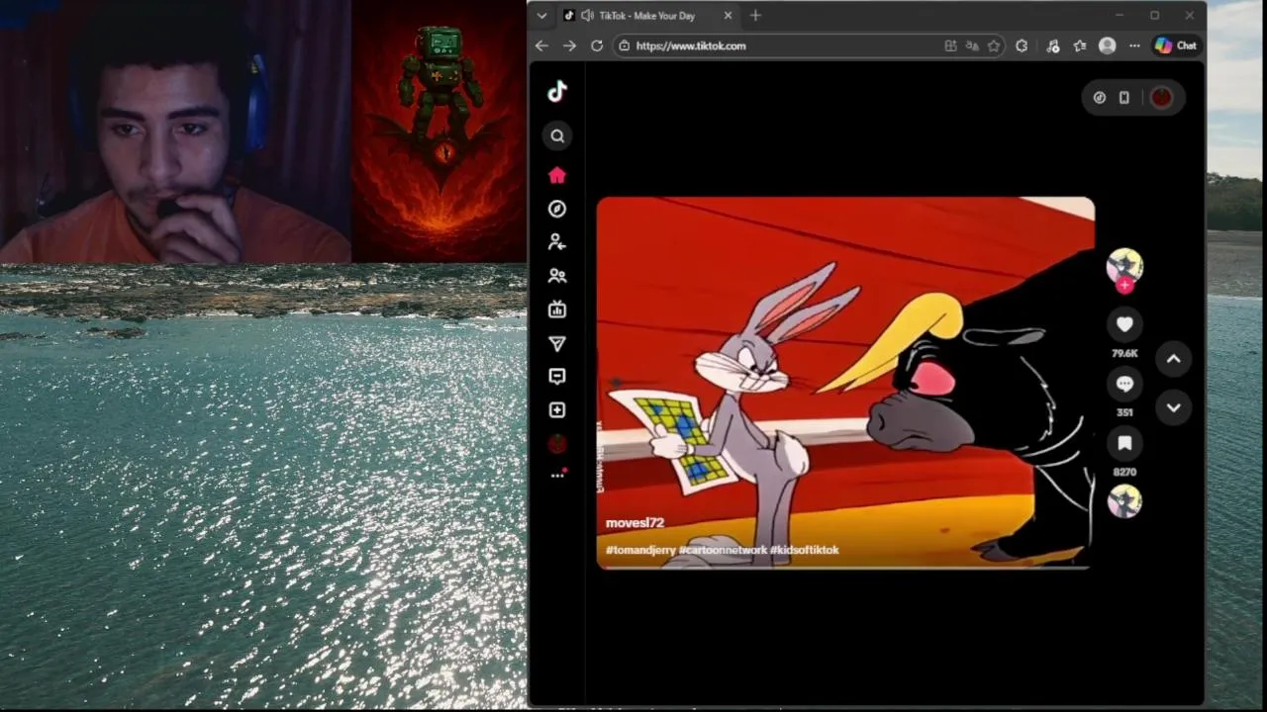Reload the TikTok page
The image size is (1267, 712).
point(597,45)
